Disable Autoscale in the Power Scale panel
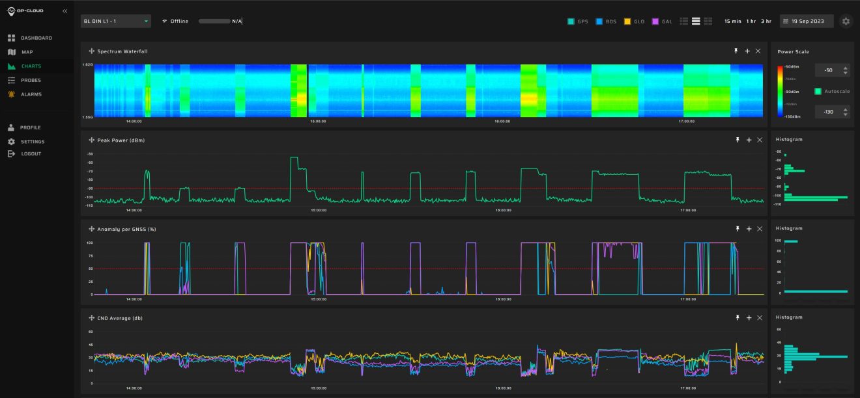The image size is (860, 398). click(x=818, y=91)
